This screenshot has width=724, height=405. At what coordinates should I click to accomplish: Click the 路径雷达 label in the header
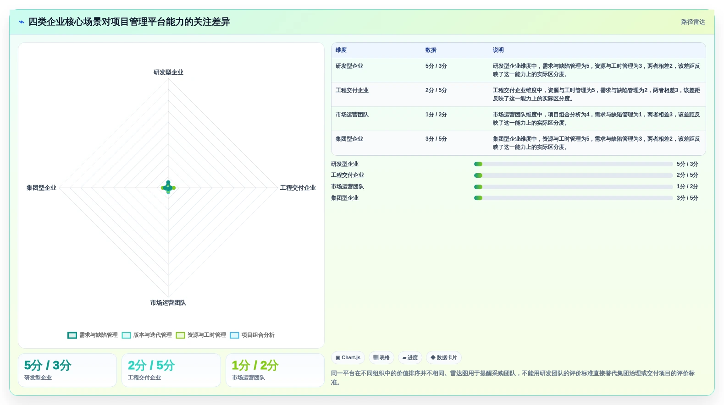pyautogui.click(x=693, y=22)
